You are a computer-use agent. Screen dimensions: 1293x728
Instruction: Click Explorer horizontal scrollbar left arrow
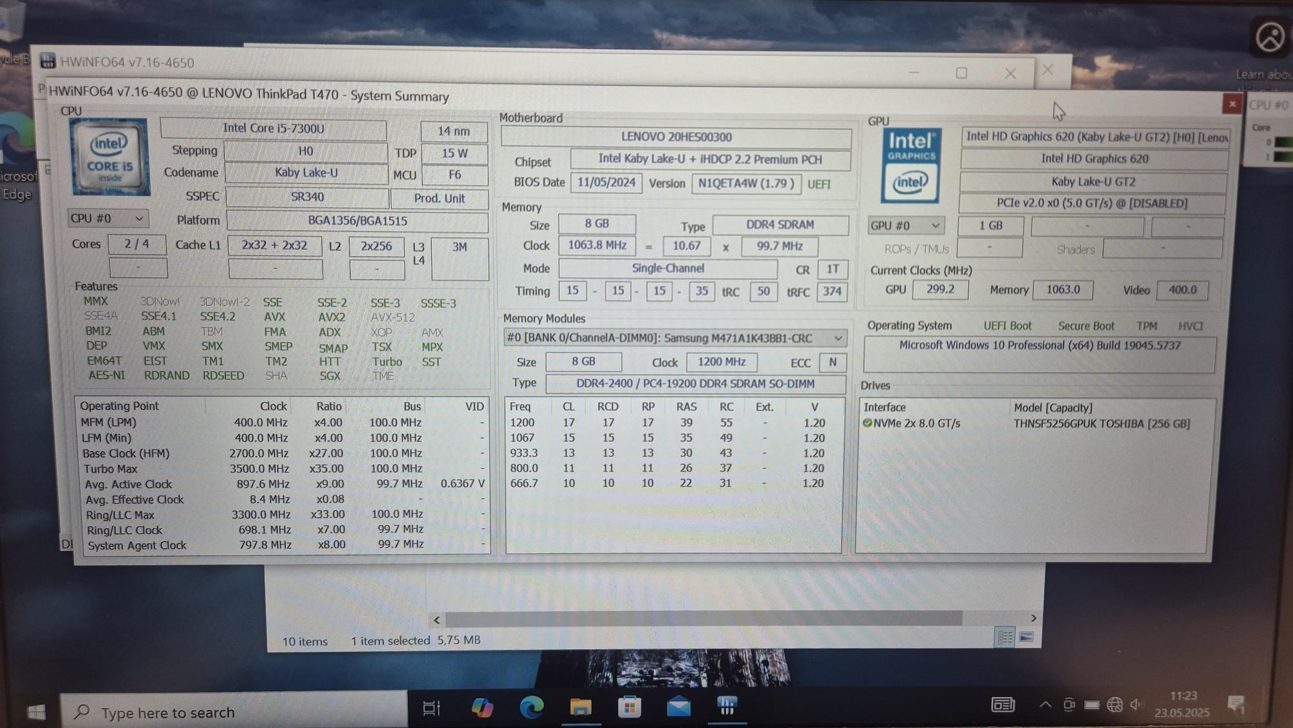point(437,620)
